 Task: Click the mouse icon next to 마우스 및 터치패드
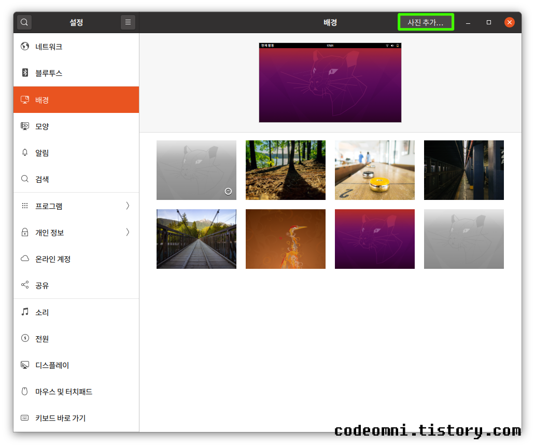point(24,391)
